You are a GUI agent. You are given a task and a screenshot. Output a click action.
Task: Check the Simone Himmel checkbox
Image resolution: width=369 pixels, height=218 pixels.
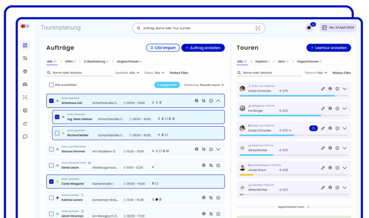tap(51, 149)
